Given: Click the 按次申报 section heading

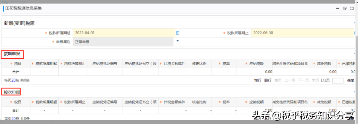Looking at the screenshot, I should (12, 93).
